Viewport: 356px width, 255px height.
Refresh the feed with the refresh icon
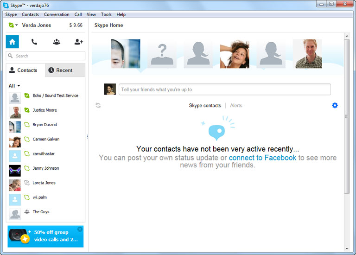(98, 105)
